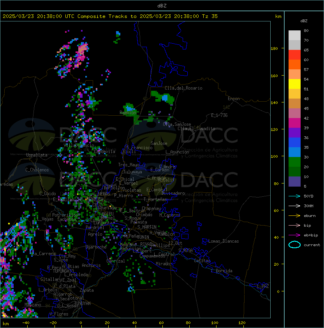Click the 'C_Chilenos' map label

(x=37, y=170)
